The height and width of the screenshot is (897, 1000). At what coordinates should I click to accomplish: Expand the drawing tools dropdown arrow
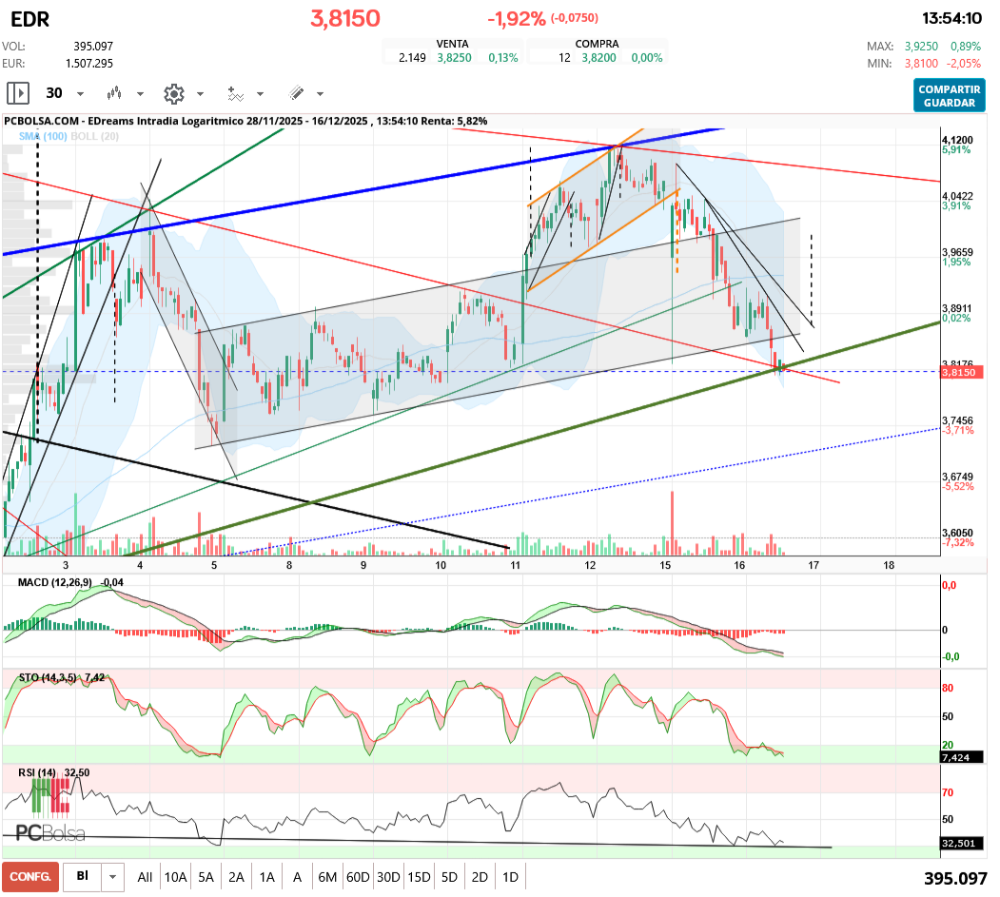click(320, 94)
